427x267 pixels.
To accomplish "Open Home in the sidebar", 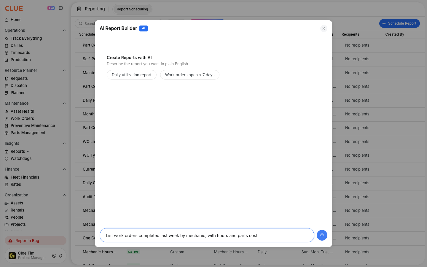I will click(x=16, y=20).
